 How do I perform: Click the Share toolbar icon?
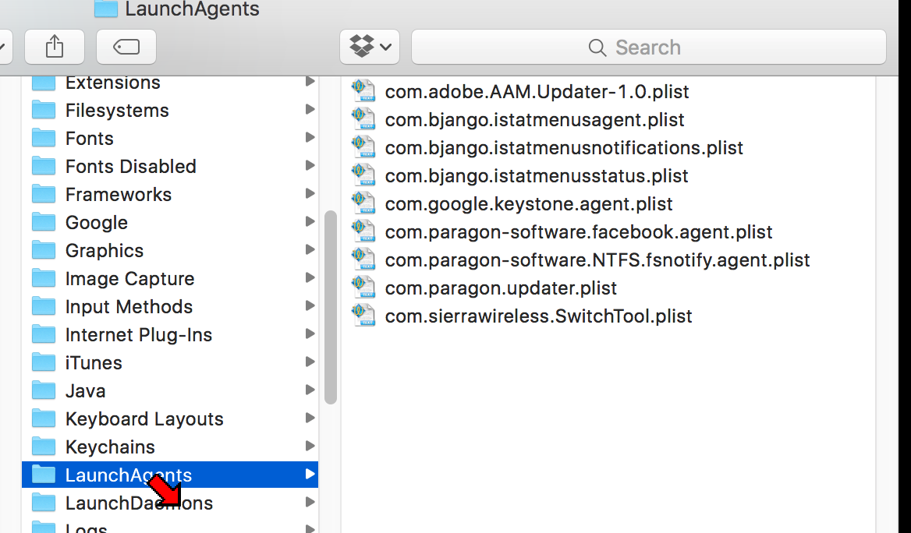pyautogui.click(x=55, y=48)
